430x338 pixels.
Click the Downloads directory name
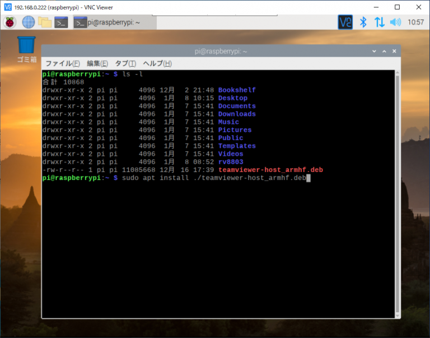(x=237, y=114)
